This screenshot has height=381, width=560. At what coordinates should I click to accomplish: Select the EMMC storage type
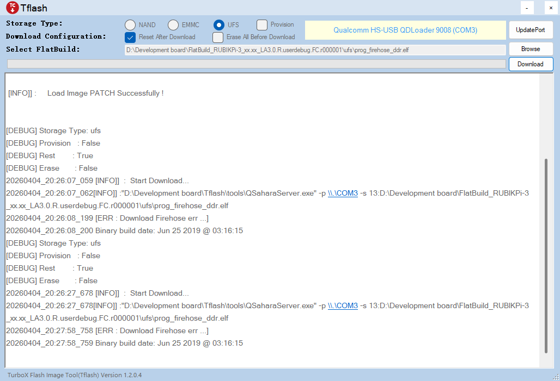coord(173,25)
